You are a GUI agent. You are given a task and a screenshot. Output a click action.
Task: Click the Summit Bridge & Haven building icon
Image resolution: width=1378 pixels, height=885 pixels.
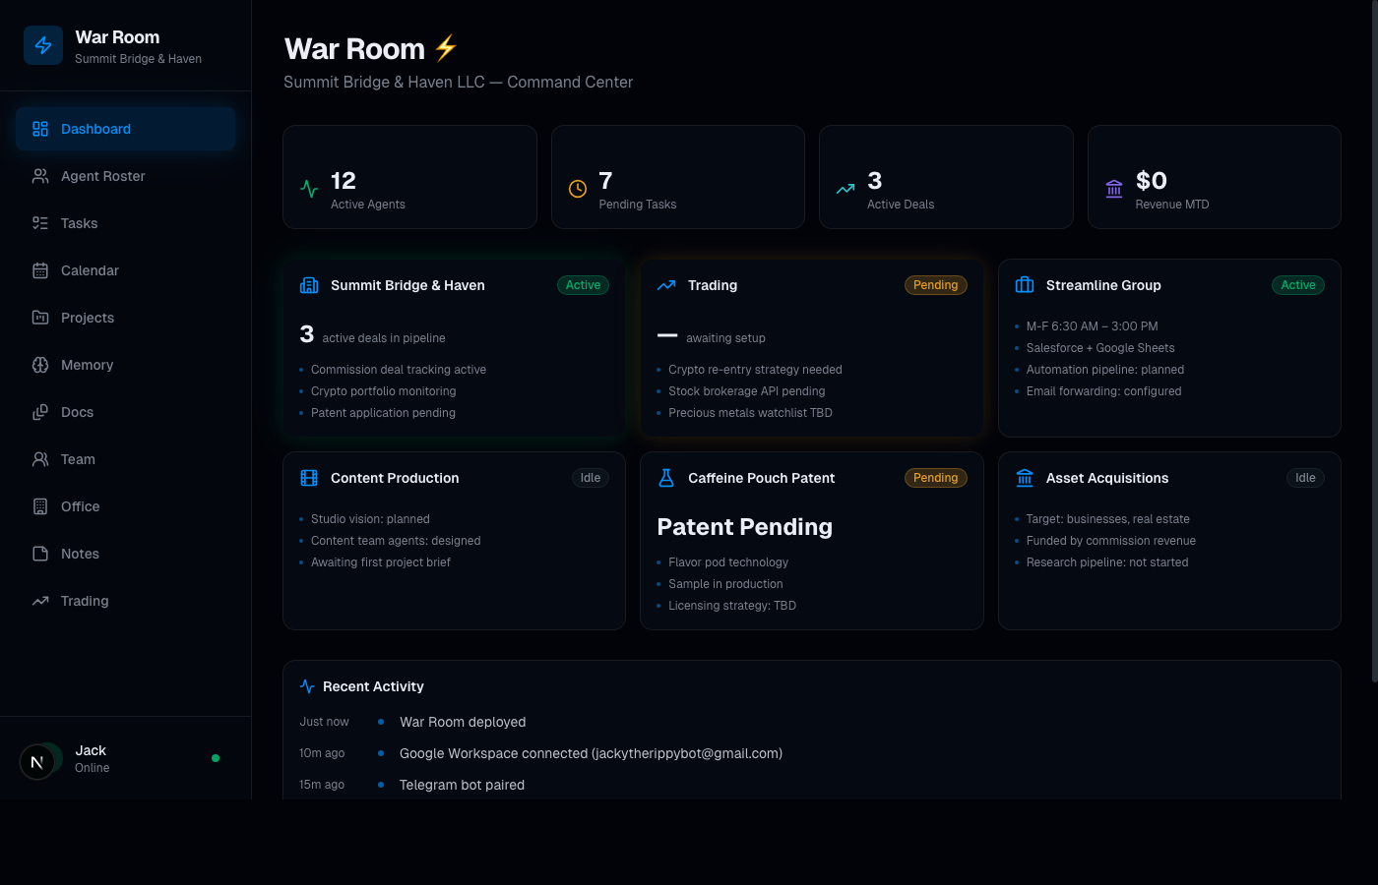point(309,285)
